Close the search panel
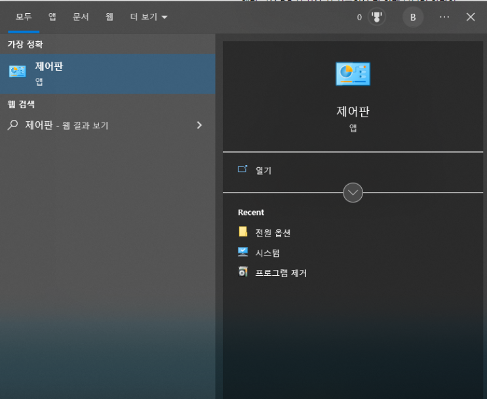This screenshot has width=487, height=399. point(471,17)
